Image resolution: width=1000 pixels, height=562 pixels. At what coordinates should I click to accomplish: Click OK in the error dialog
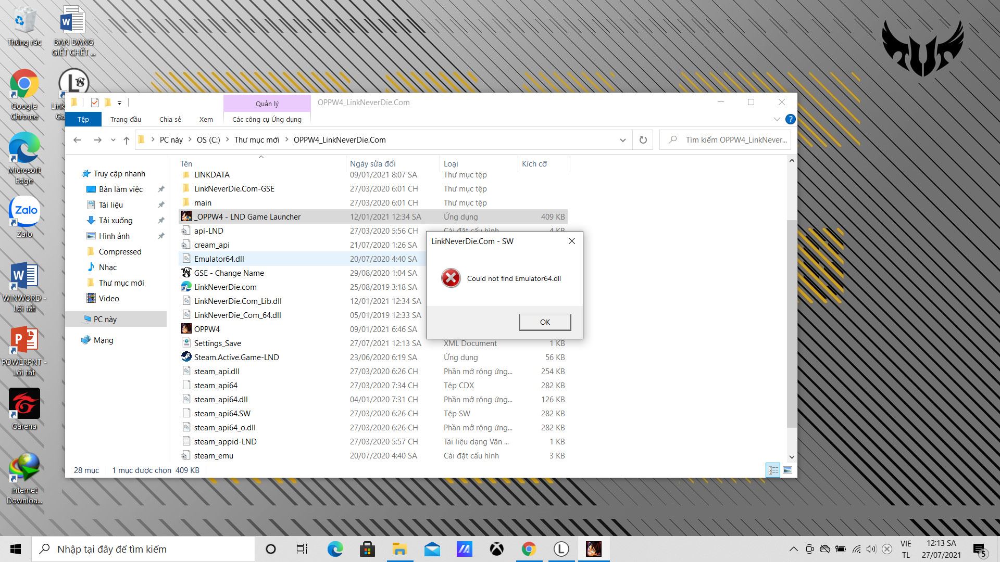545,322
